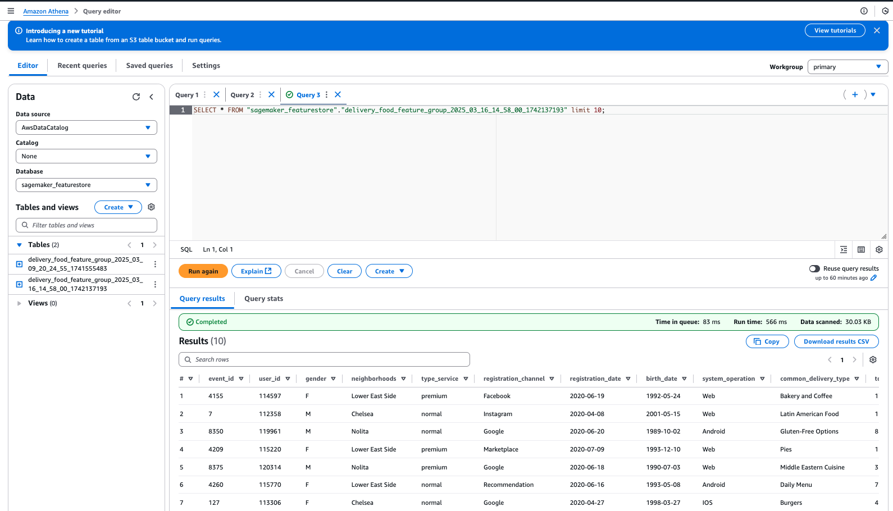Viewport: 893px width, 511px height.
Task: Go to next Tables page
Action: pyautogui.click(x=154, y=245)
